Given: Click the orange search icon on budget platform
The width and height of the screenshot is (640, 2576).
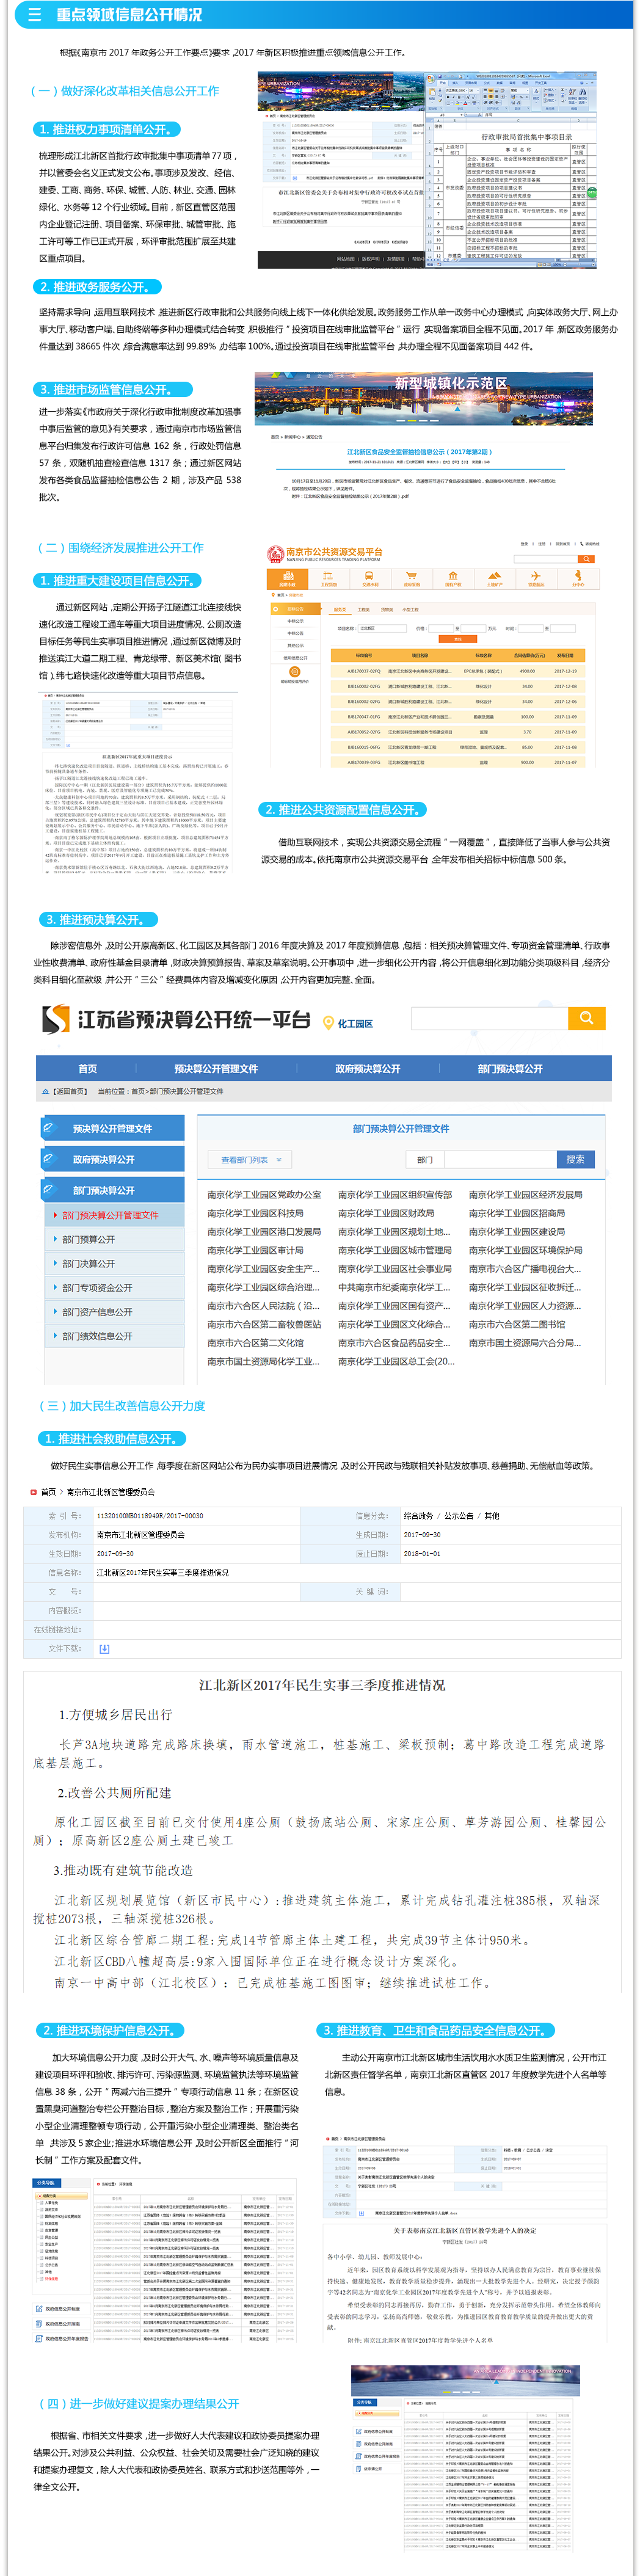Looking at the screenshot, I should 586,1018.
